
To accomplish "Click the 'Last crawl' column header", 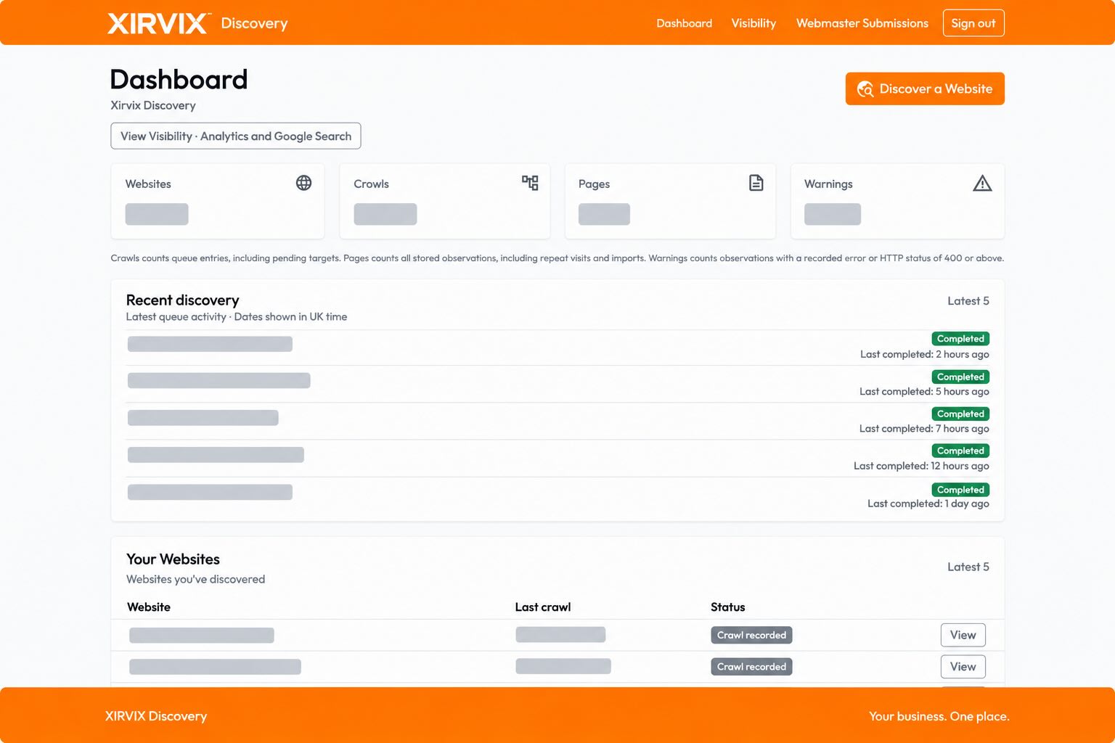I will (x=543, y=607).
